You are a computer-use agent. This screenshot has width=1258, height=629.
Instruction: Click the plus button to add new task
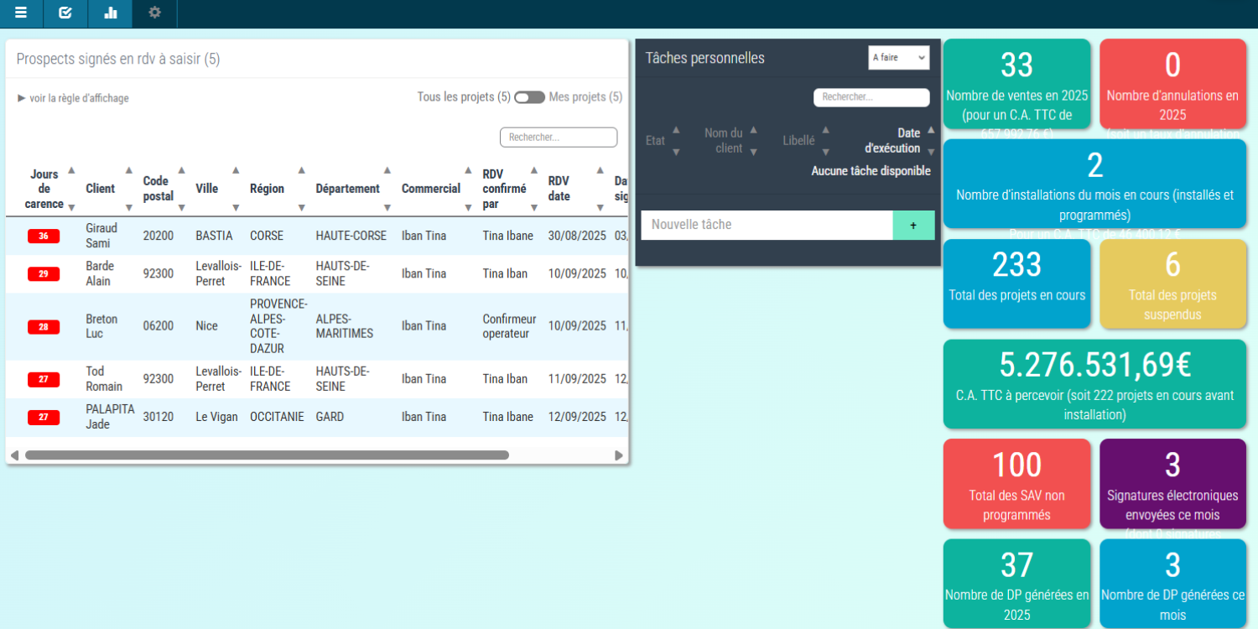[913, 226]
